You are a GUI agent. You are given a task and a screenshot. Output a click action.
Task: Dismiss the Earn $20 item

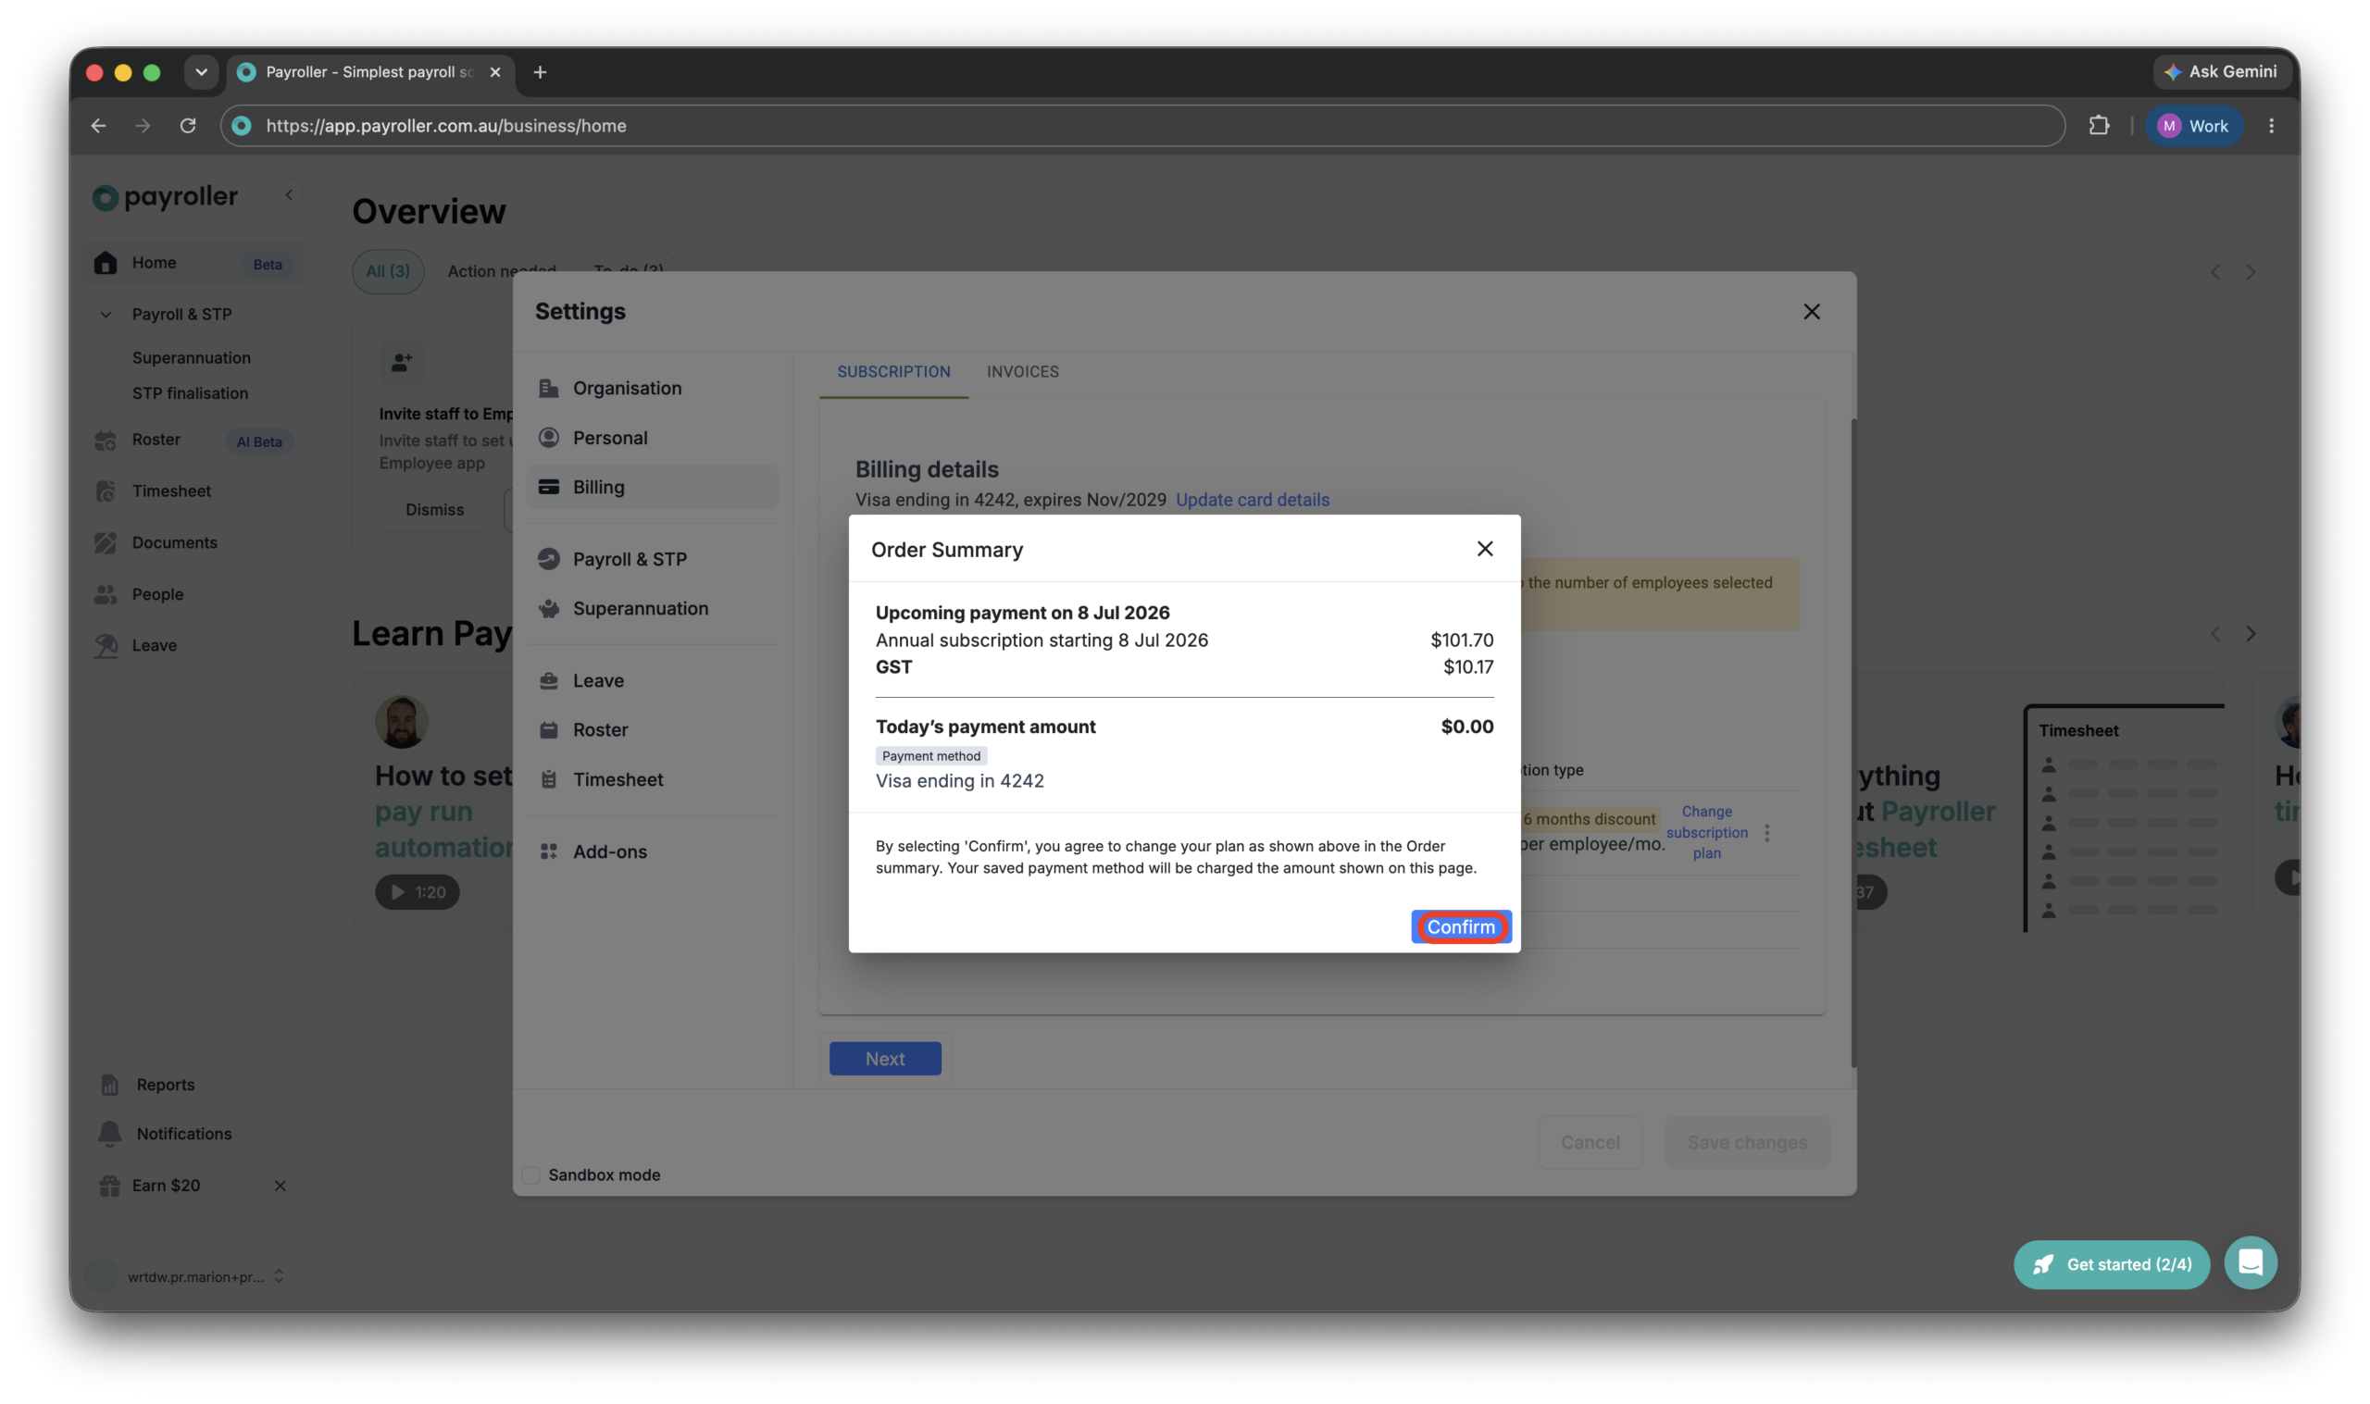point(280,1185)
